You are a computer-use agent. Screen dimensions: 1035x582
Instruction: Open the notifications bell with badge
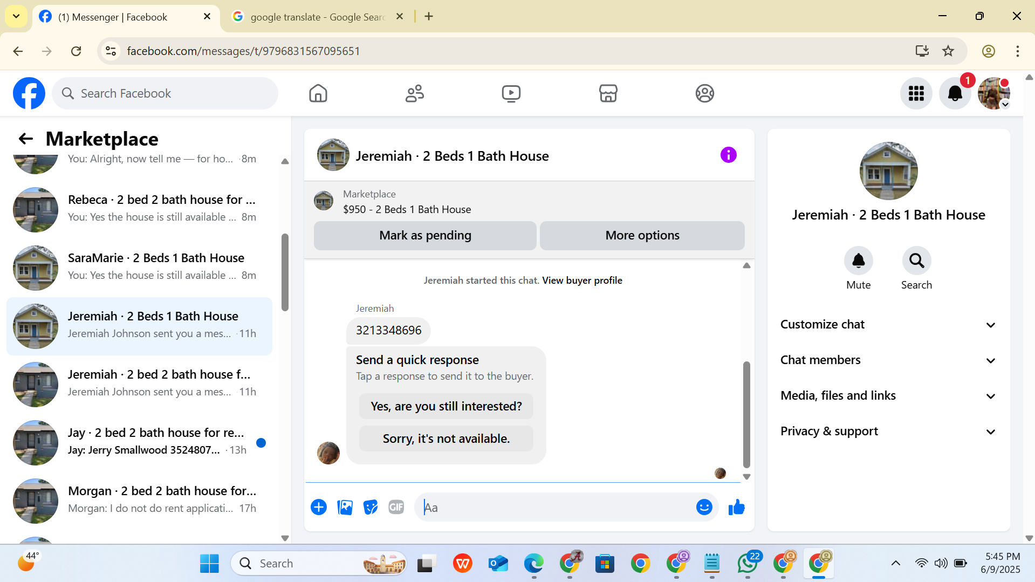pyautogui.click(x=955, y=93)
